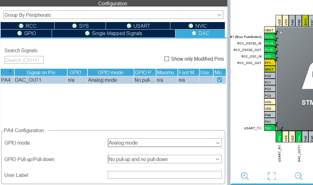Select pin PC14 on the chip
This screenshot has width=313, height=185.
[x=270, y=43]
